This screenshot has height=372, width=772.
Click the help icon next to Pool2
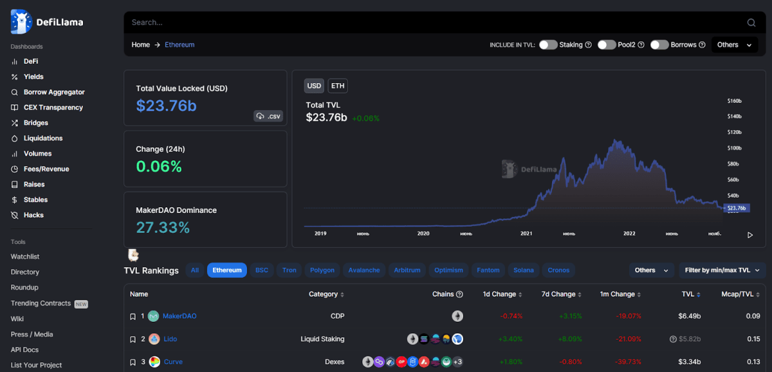click(x=641, y=45)
